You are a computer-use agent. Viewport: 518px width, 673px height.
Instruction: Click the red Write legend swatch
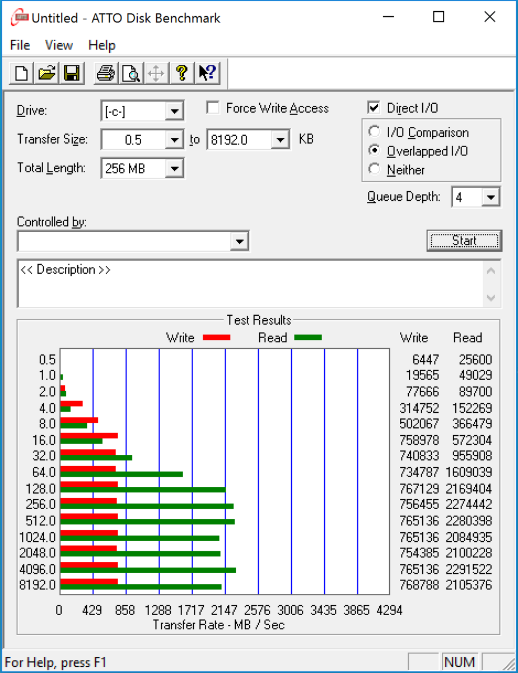click(x=217, y=338)
